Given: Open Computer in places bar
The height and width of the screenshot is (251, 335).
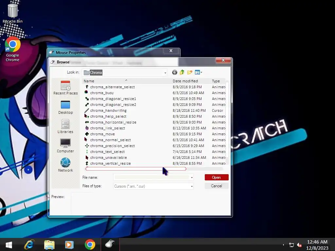Looking at the screenshot, I should 65,146.
